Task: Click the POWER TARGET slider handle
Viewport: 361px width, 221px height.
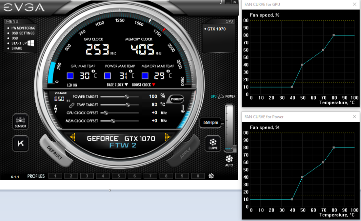Action: pos(127,96)
